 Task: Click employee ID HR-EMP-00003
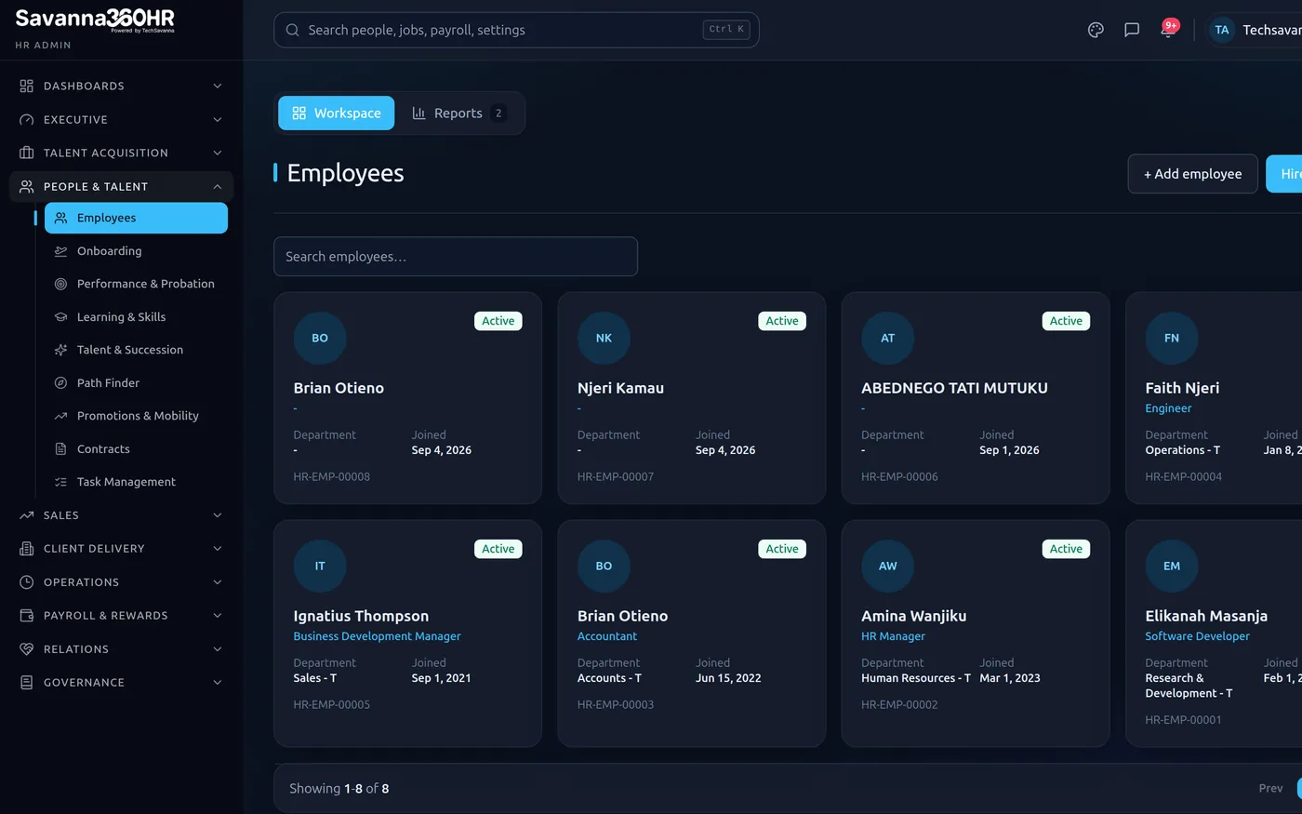pos(616,704)
